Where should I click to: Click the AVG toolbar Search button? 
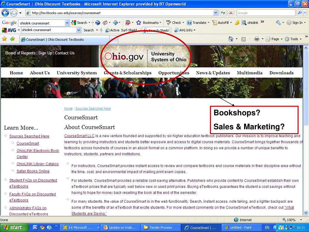tap(89, 30)
